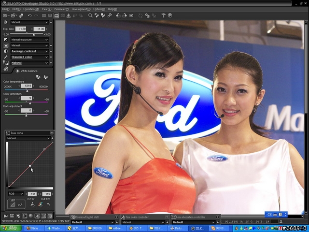The image size is (309, 232).
Task: Select the white balance gray picker eyedropper
Action: tap(38, 77)
